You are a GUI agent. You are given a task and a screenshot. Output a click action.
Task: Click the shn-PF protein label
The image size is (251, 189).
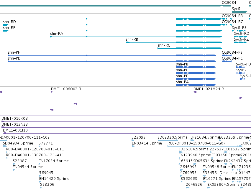(x=14, y=52)
